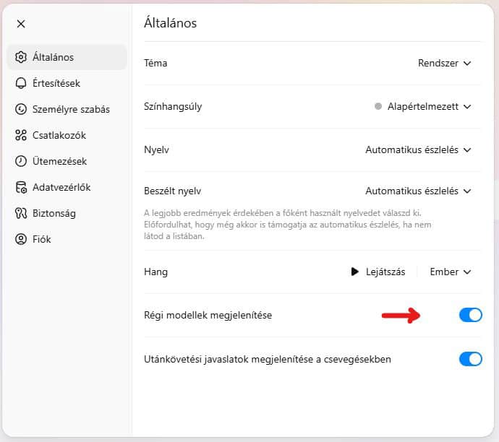Image resolution: width=499 pixels, height=442 pixels.
Task: Expand the Nyelv Automatikus észlelés dropdown
Action: click(418, 149)
